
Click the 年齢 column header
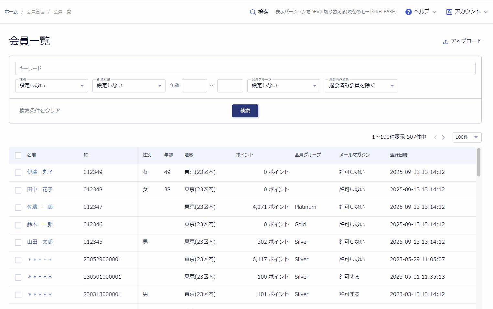click(168, 155)
